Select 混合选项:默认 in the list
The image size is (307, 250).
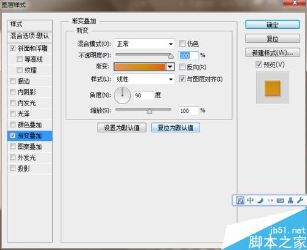pyautogui.click(x=29, y=37)
